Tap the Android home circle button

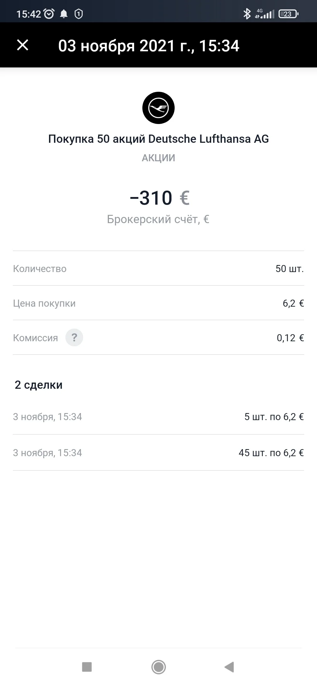pos(158,667)
